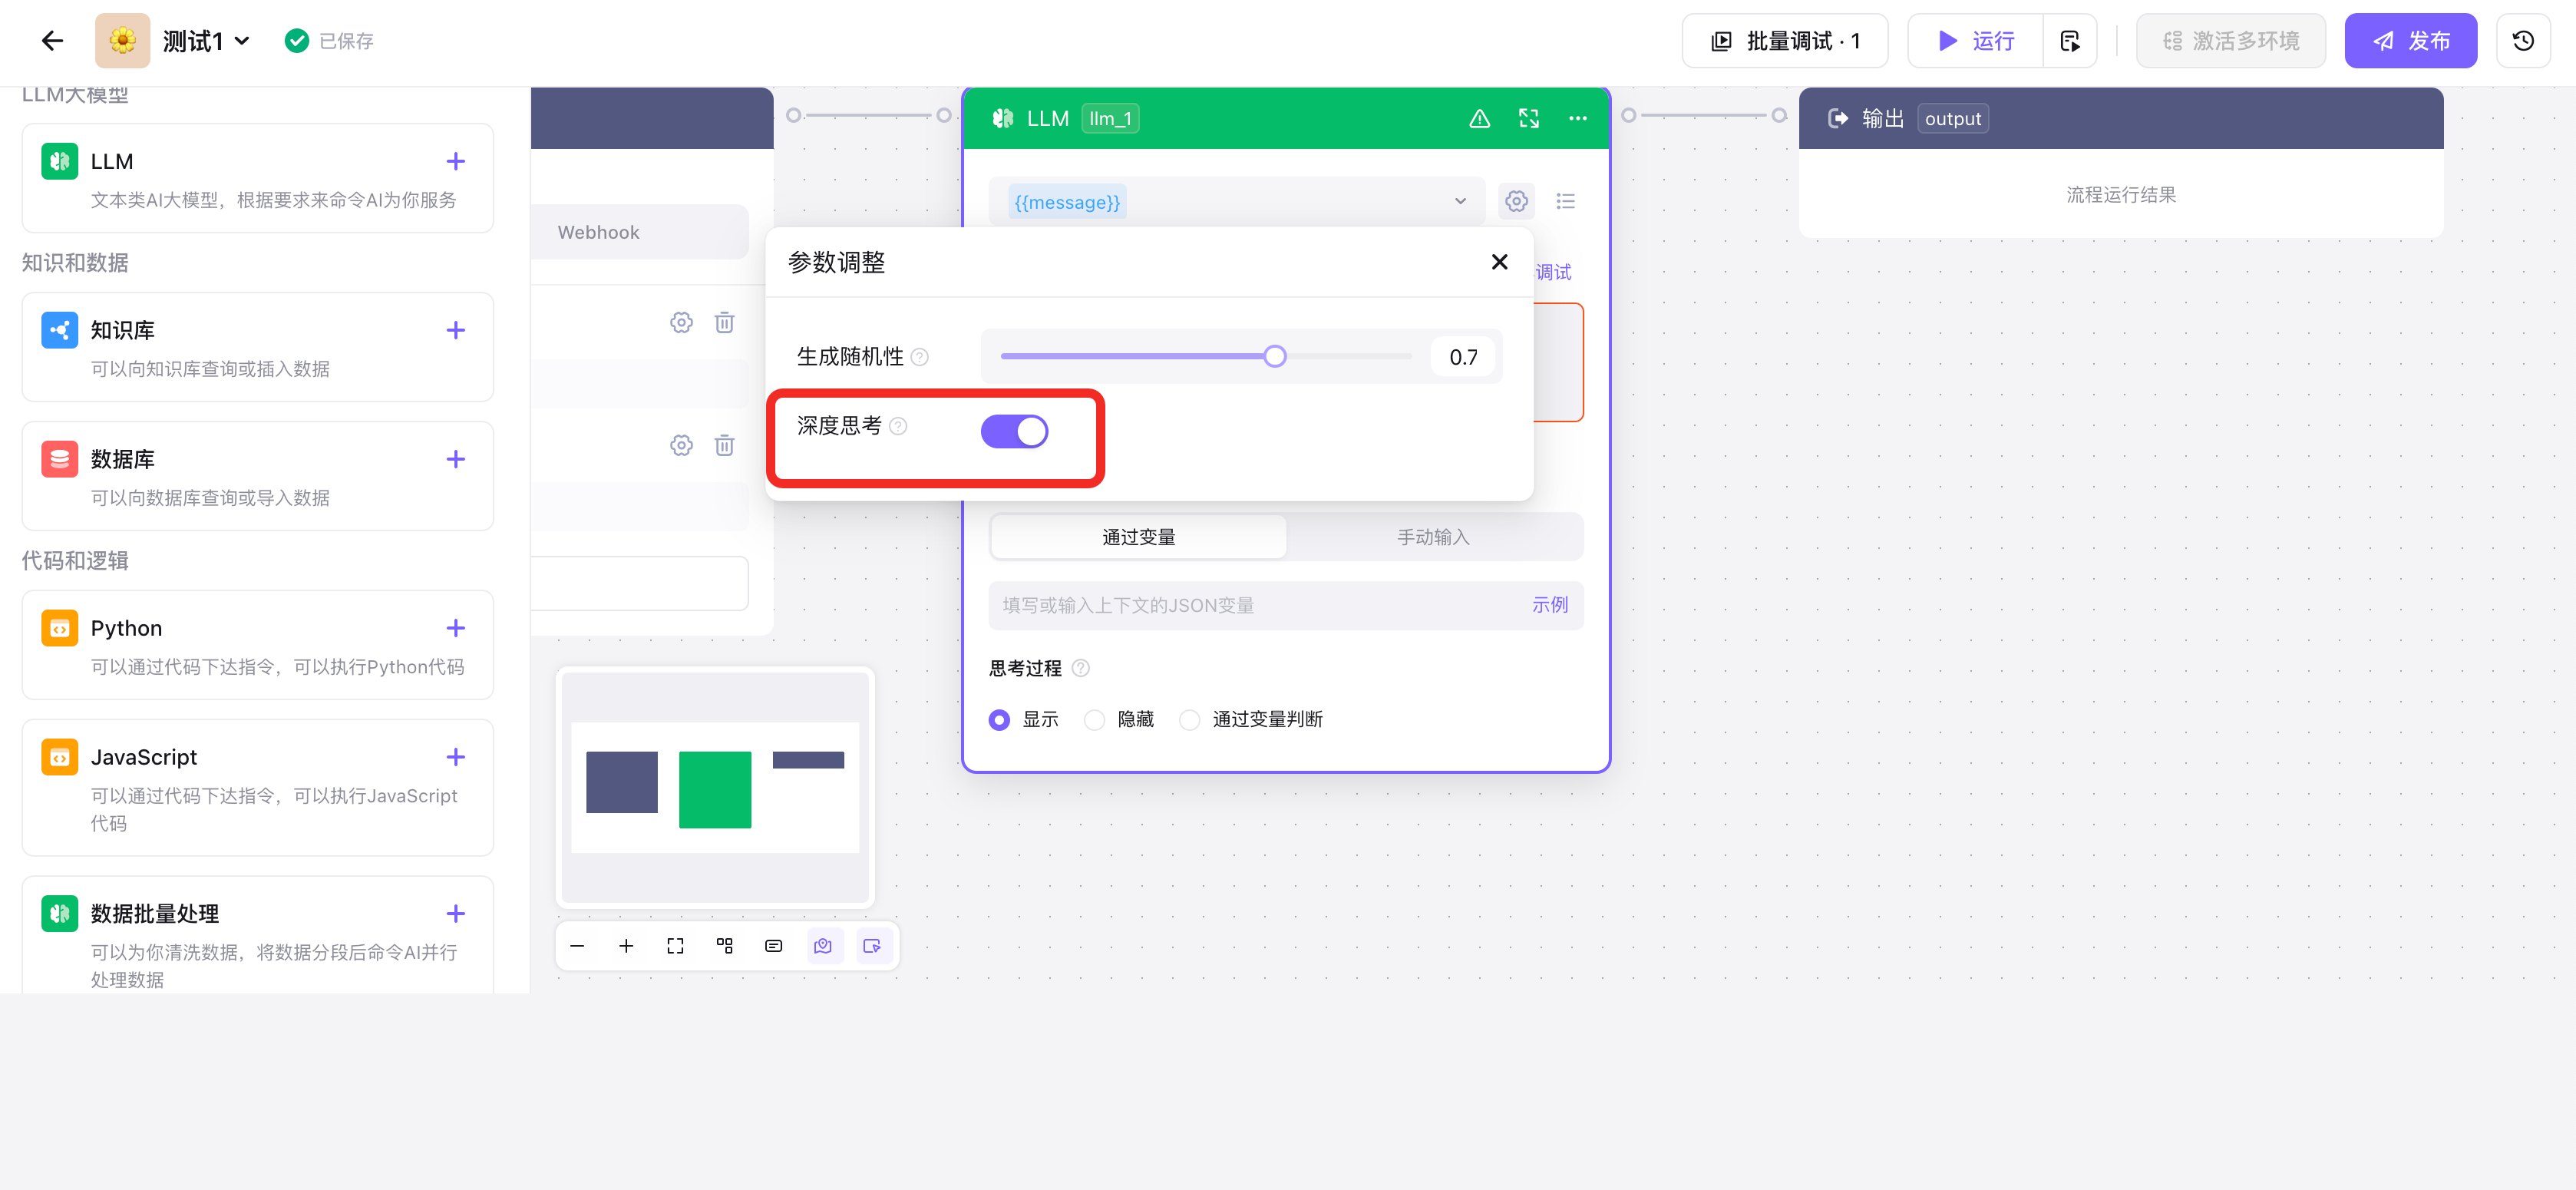Open the version history clock icon
2576x1190 pixels.
pyautogui.click(x=2522, y=41)
